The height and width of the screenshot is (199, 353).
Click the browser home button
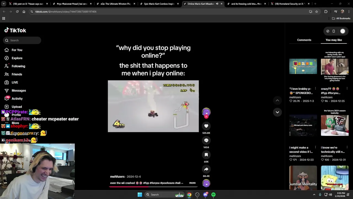tap(24, 12)
